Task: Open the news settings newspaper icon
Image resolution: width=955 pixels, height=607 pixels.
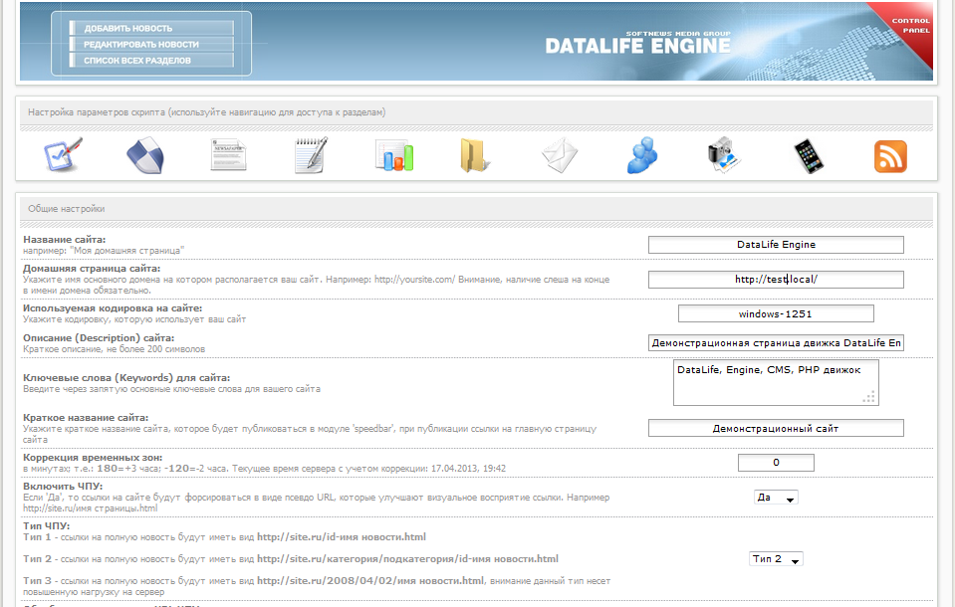Action: [228, 155]
